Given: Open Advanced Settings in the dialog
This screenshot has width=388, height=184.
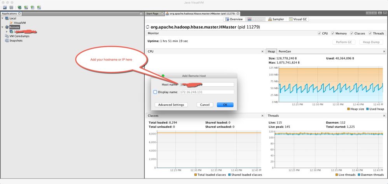Looking at the screenshot, I should coord(171,105).
